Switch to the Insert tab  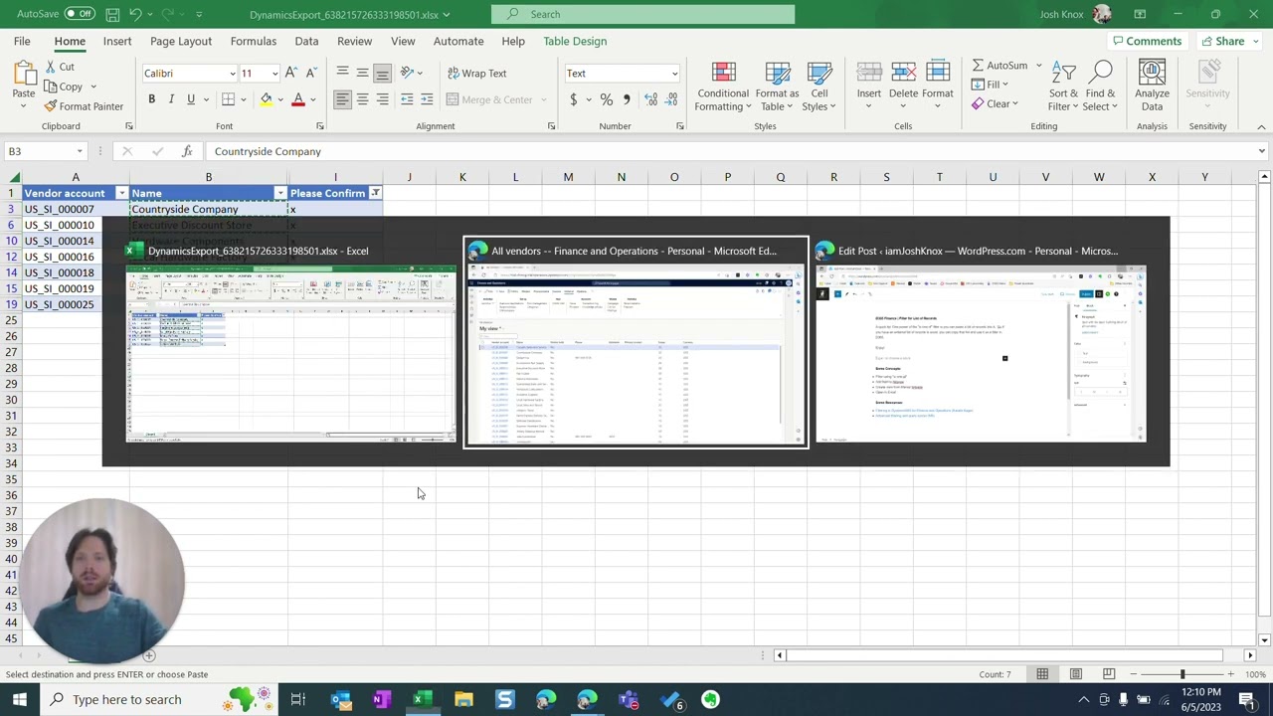117,41
